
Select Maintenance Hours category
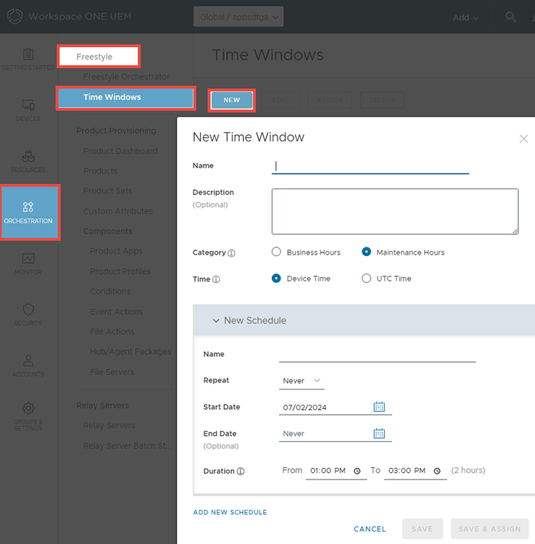367,252
